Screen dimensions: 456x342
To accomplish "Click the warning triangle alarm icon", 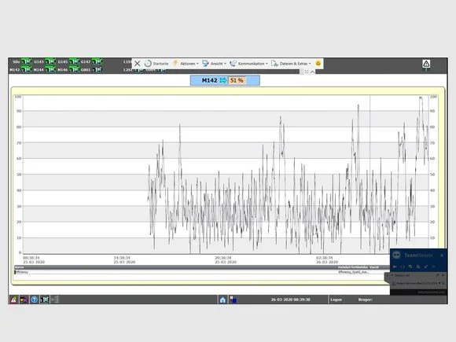I will (426, 64).
